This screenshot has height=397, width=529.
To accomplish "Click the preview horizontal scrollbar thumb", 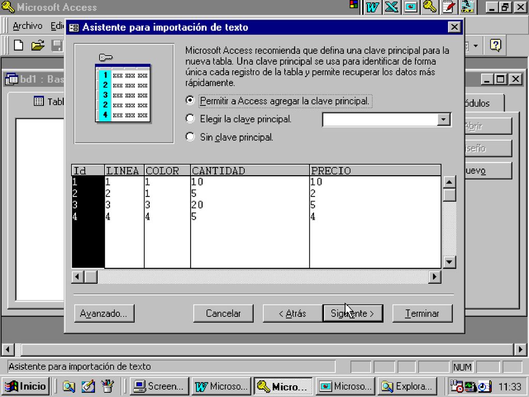I will click(x=90, y=277).
